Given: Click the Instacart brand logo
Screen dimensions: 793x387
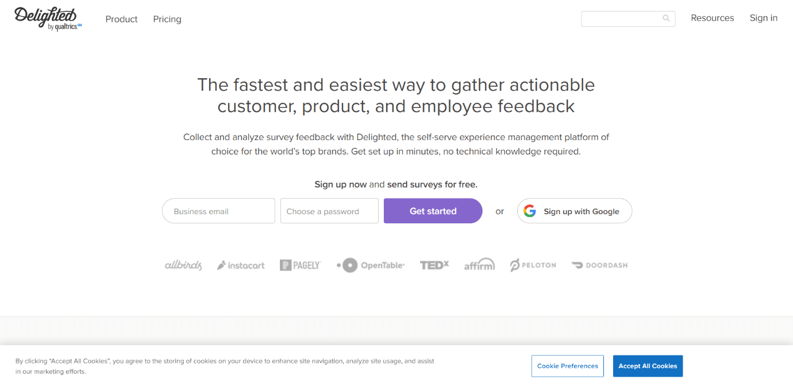Looking at the screenshot, I should [x=241, y=265].
